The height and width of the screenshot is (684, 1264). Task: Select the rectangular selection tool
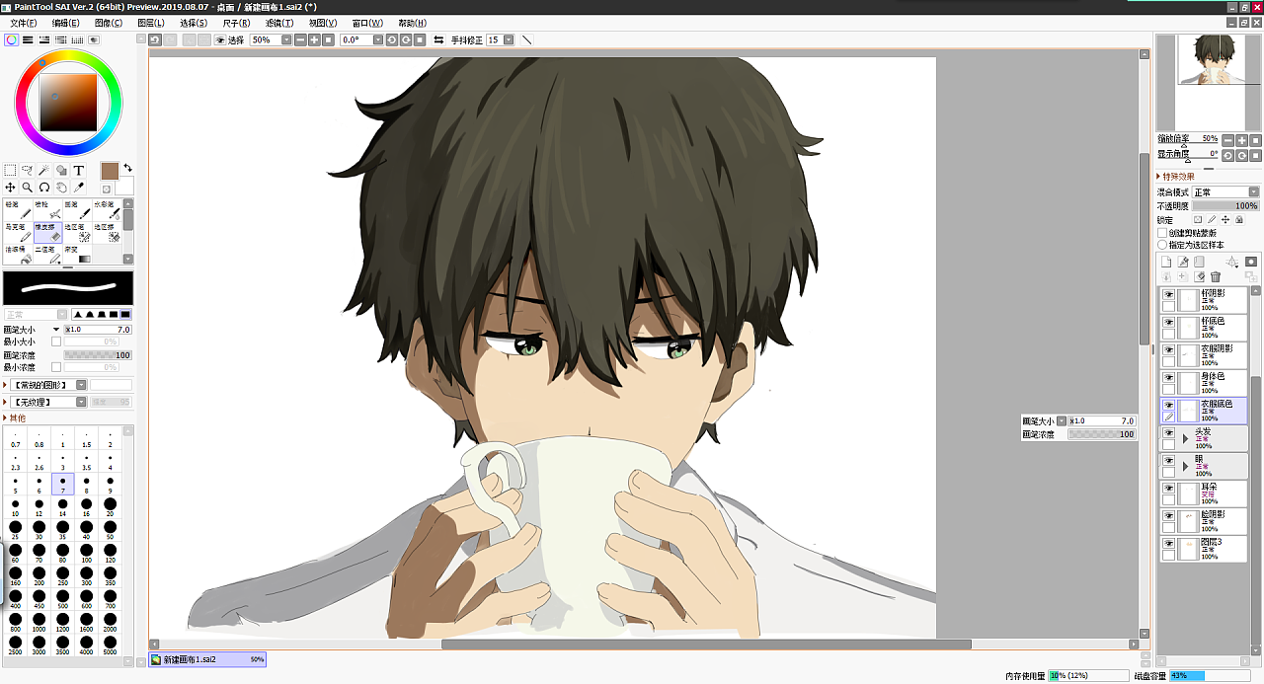tap(10, 170)
